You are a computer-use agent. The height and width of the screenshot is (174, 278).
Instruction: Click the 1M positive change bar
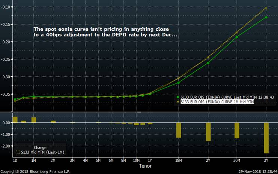tap(34, 120)
